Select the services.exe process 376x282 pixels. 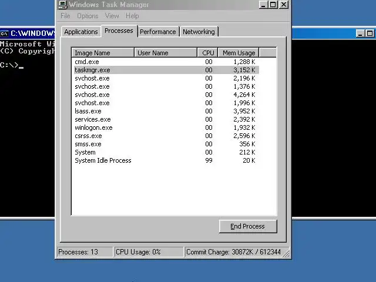(166, 119)
